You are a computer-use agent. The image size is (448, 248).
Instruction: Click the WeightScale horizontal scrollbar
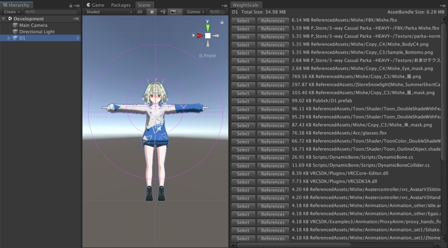pyautogui.click(x=294, y=245)
